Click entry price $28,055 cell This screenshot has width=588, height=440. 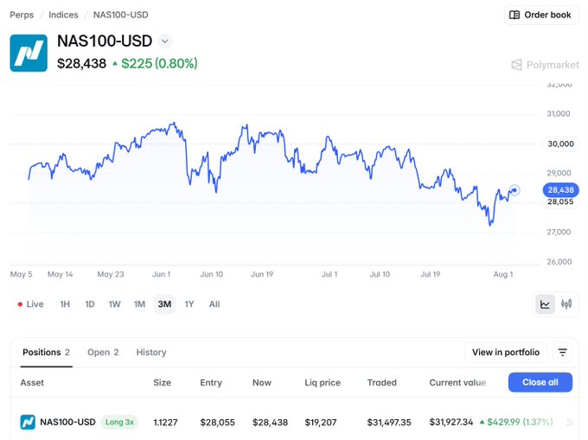point(218,423)
